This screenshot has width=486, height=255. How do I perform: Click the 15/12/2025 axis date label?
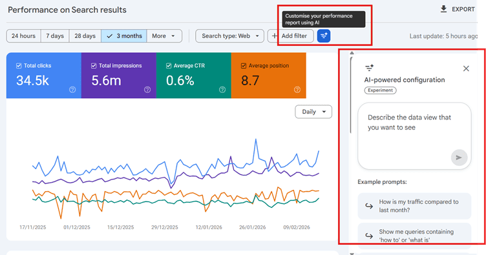click(121, 227)
